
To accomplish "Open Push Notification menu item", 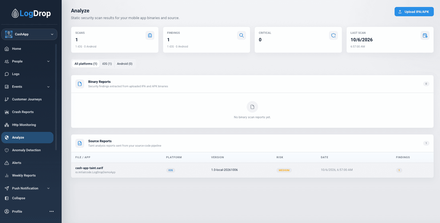I will [27, 188].
